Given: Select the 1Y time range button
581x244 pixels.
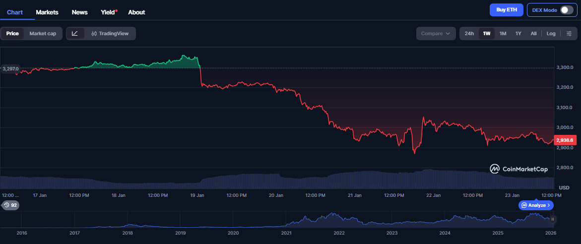Looking at the screenshot, I should tap(518, 34).
